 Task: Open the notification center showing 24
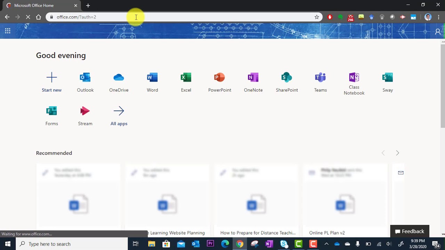click(436, 244)
